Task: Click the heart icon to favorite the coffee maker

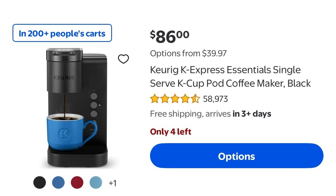Action: point(123,59)
